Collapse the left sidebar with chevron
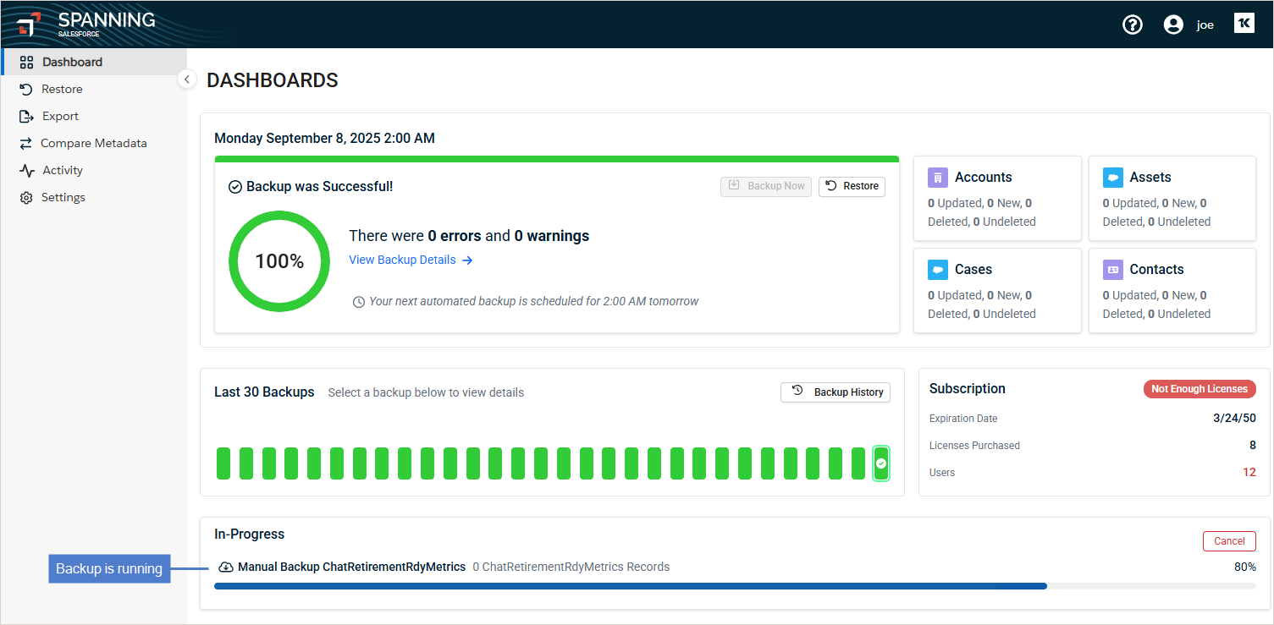 pyautogui.click(x=187, y=79)
